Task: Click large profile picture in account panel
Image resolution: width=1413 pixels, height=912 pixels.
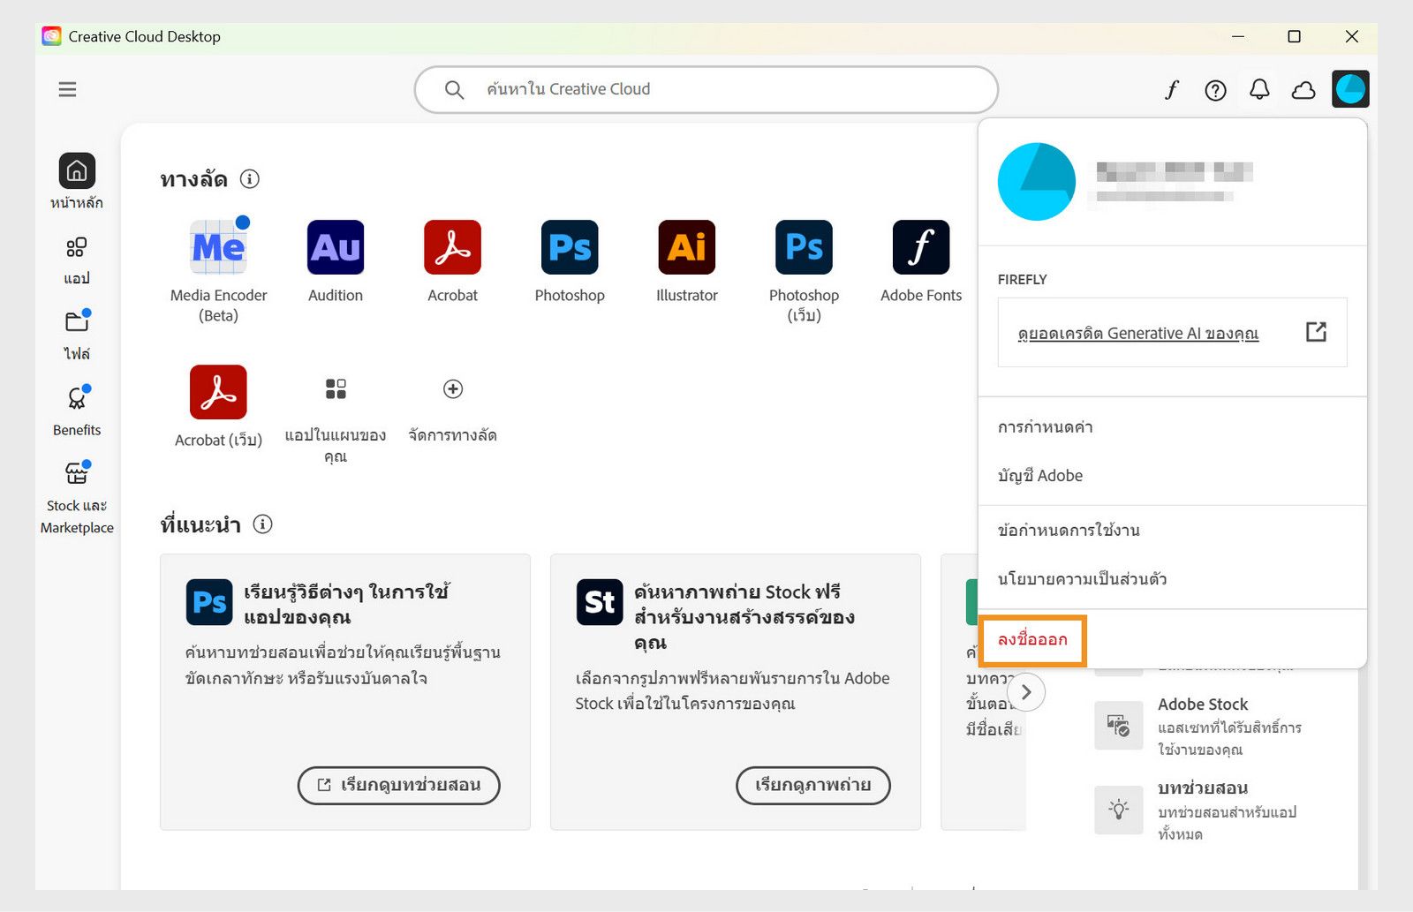Action: tap(1037, 181)
